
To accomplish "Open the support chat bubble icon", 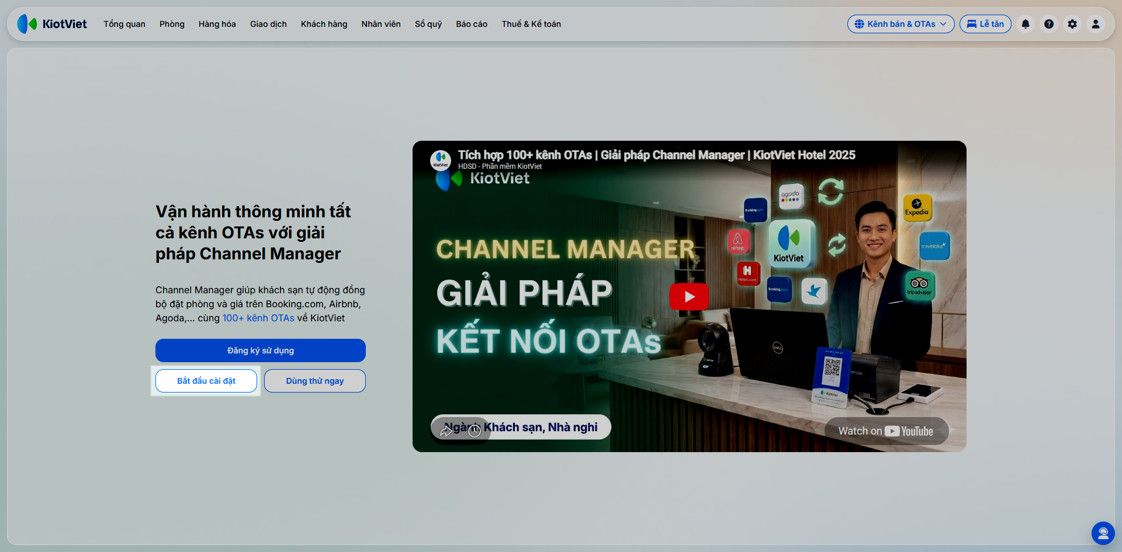I will [x=1103, y=533].
